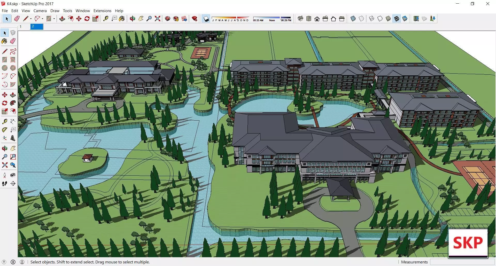Pick the Protractor tool
This screenshot has height=266, width=496.
(5, 130)
